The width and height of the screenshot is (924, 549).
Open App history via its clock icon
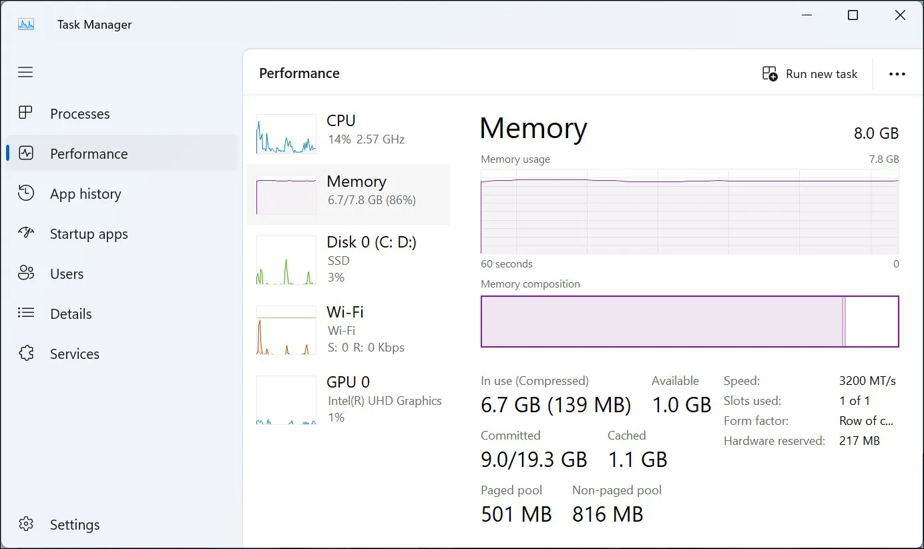(25, 193)
